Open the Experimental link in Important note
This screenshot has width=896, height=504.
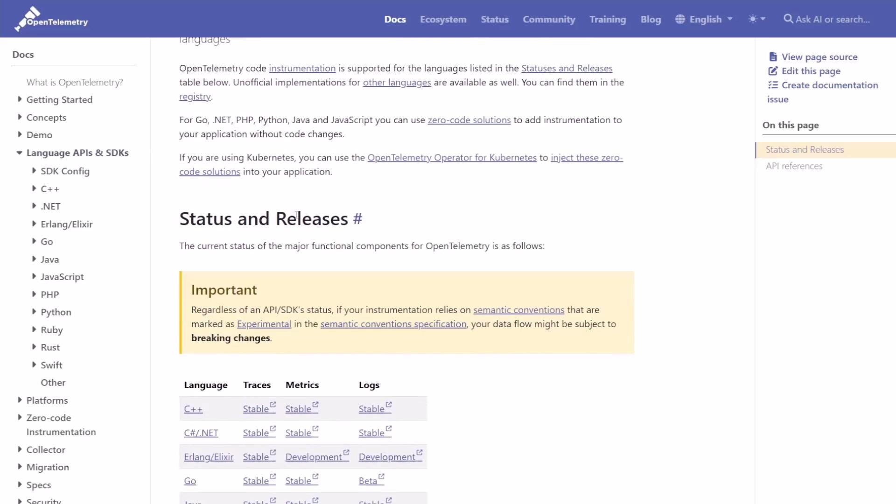click(x=264, y=324)
